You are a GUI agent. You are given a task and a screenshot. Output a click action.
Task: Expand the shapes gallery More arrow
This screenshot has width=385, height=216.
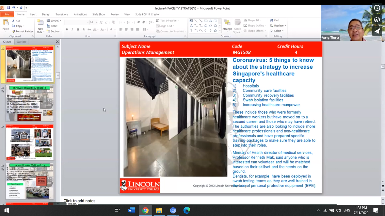(220, 30)
